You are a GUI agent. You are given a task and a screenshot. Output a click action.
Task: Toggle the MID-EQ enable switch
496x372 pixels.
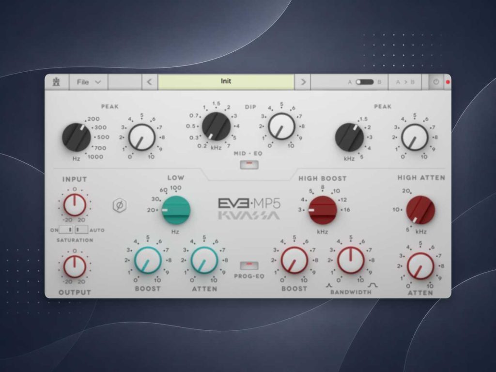[x=249, y=165]
